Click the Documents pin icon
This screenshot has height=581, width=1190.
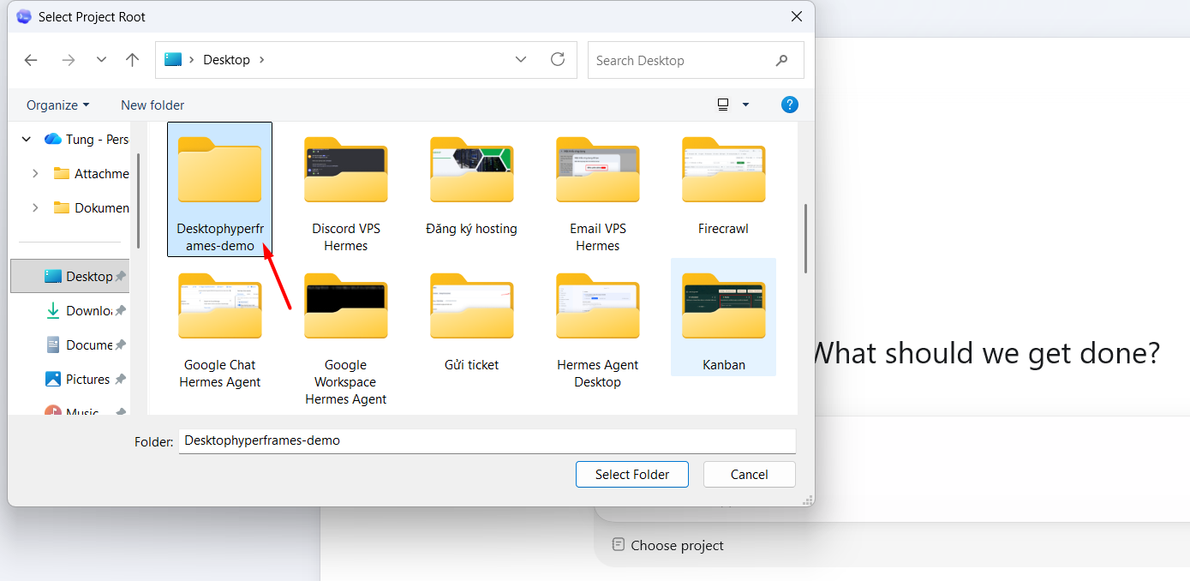pyautogui.click(x=121, y=344)
